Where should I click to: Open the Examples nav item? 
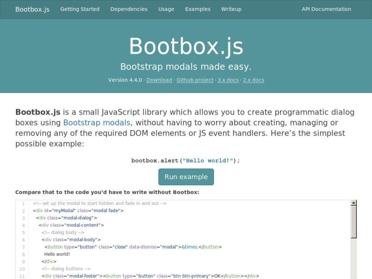pos(198,9)
